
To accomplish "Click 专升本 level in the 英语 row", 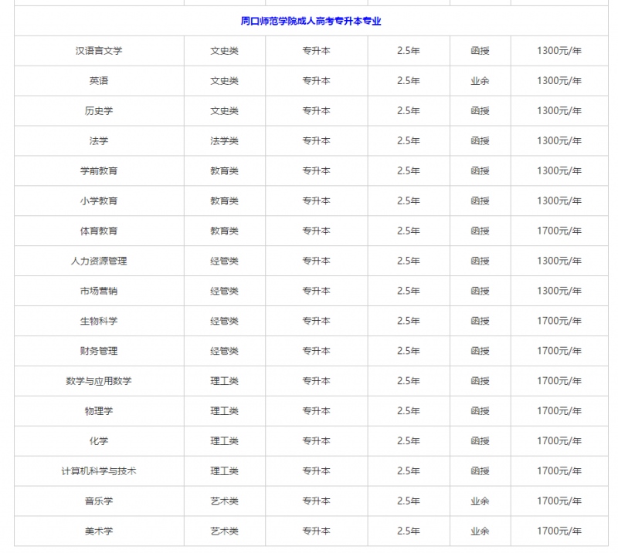I will click(x=317, y=81).
